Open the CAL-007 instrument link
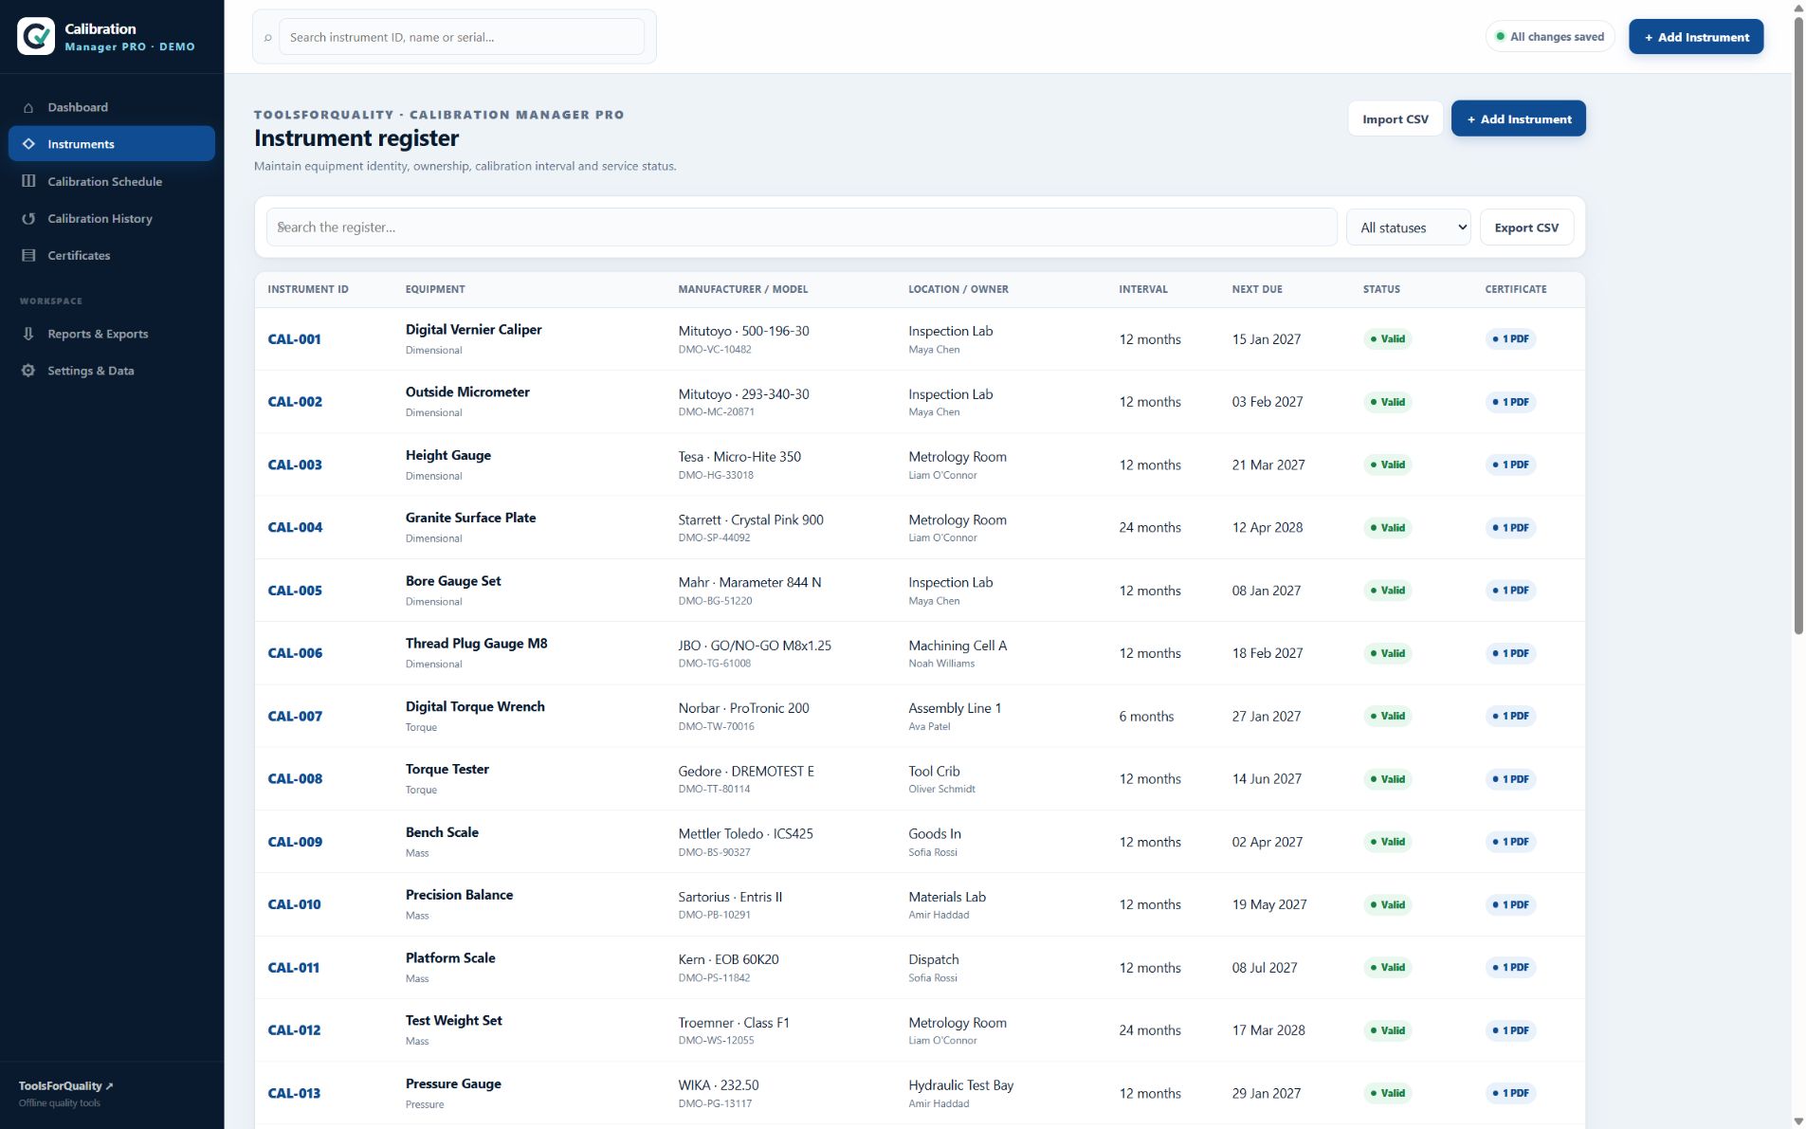 (x=295, y=716)
